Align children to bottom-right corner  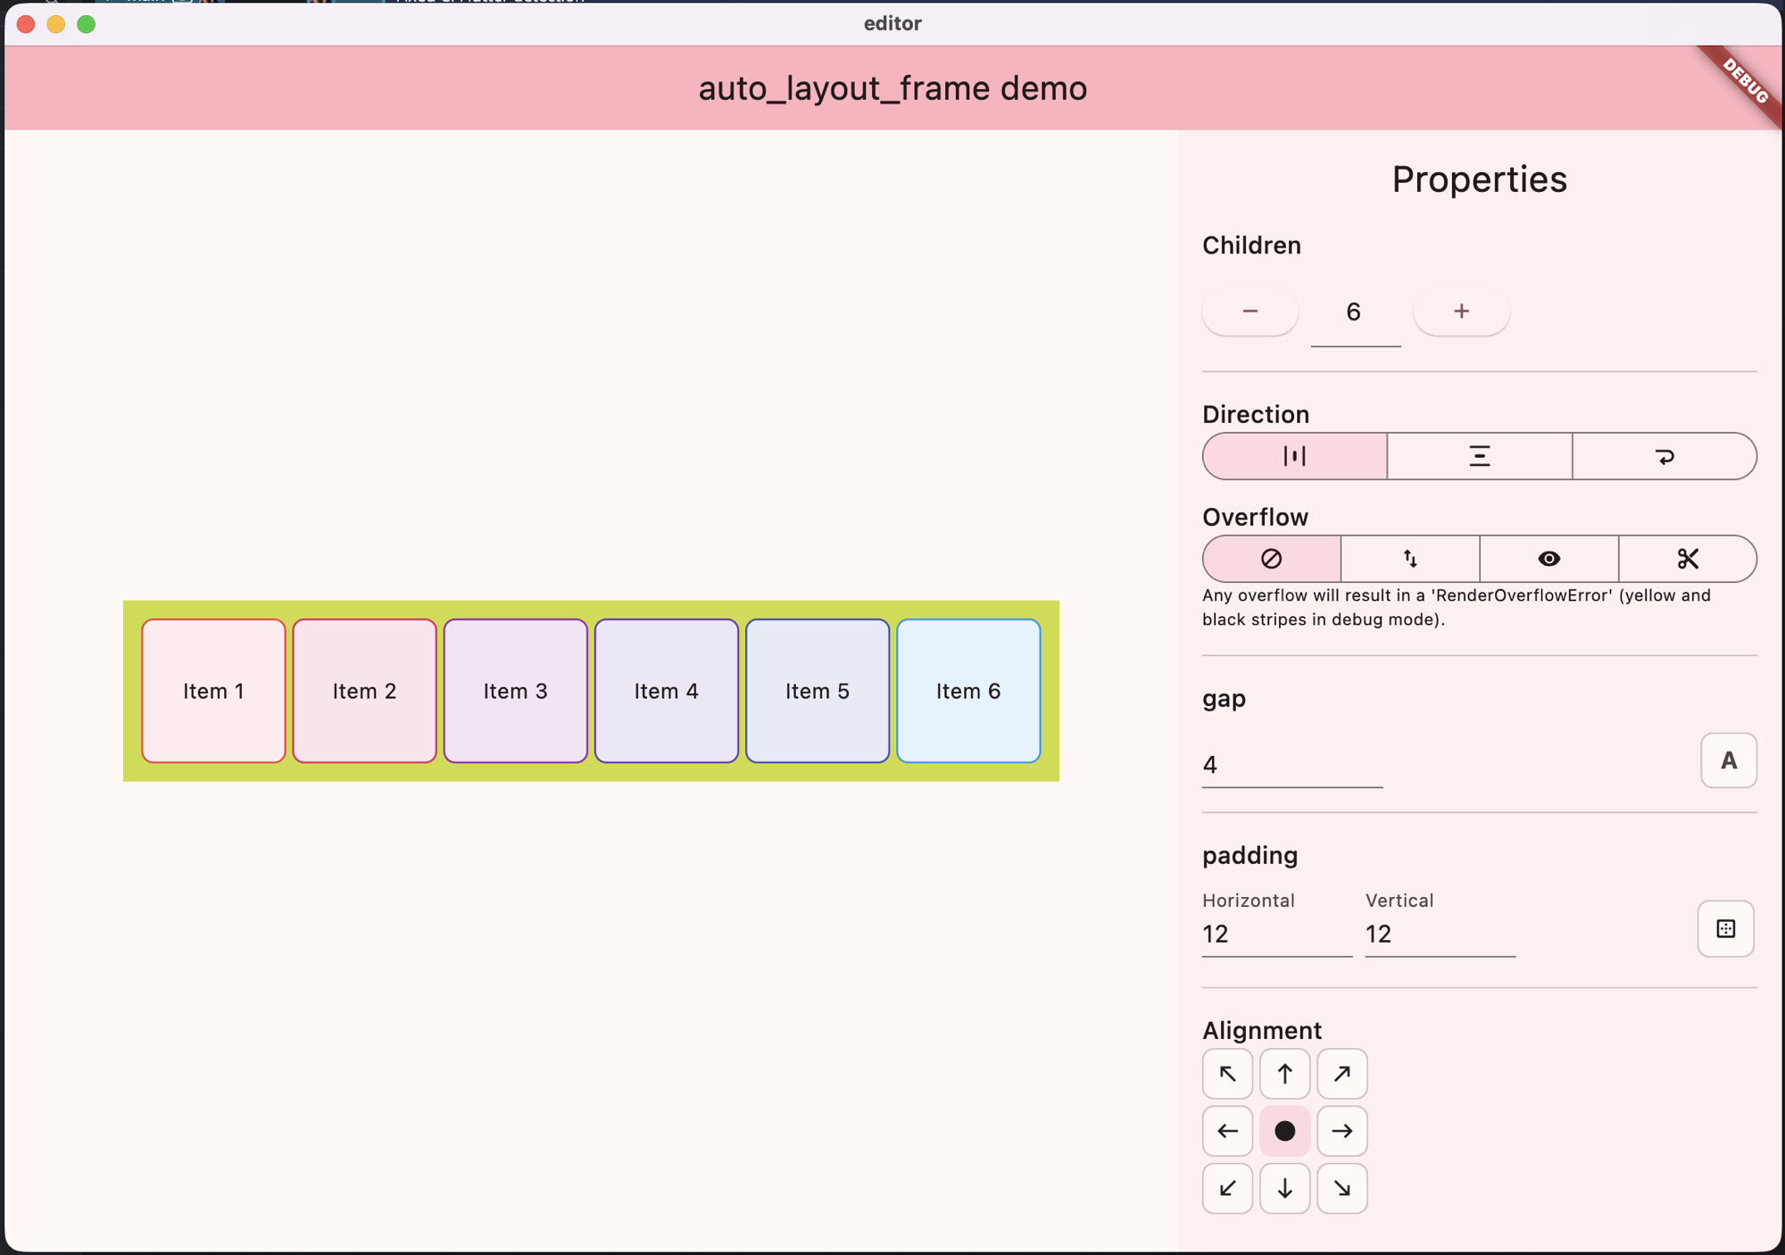1341,1188
